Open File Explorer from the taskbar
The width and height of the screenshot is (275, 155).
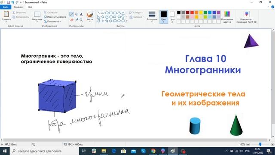(104, 151)
